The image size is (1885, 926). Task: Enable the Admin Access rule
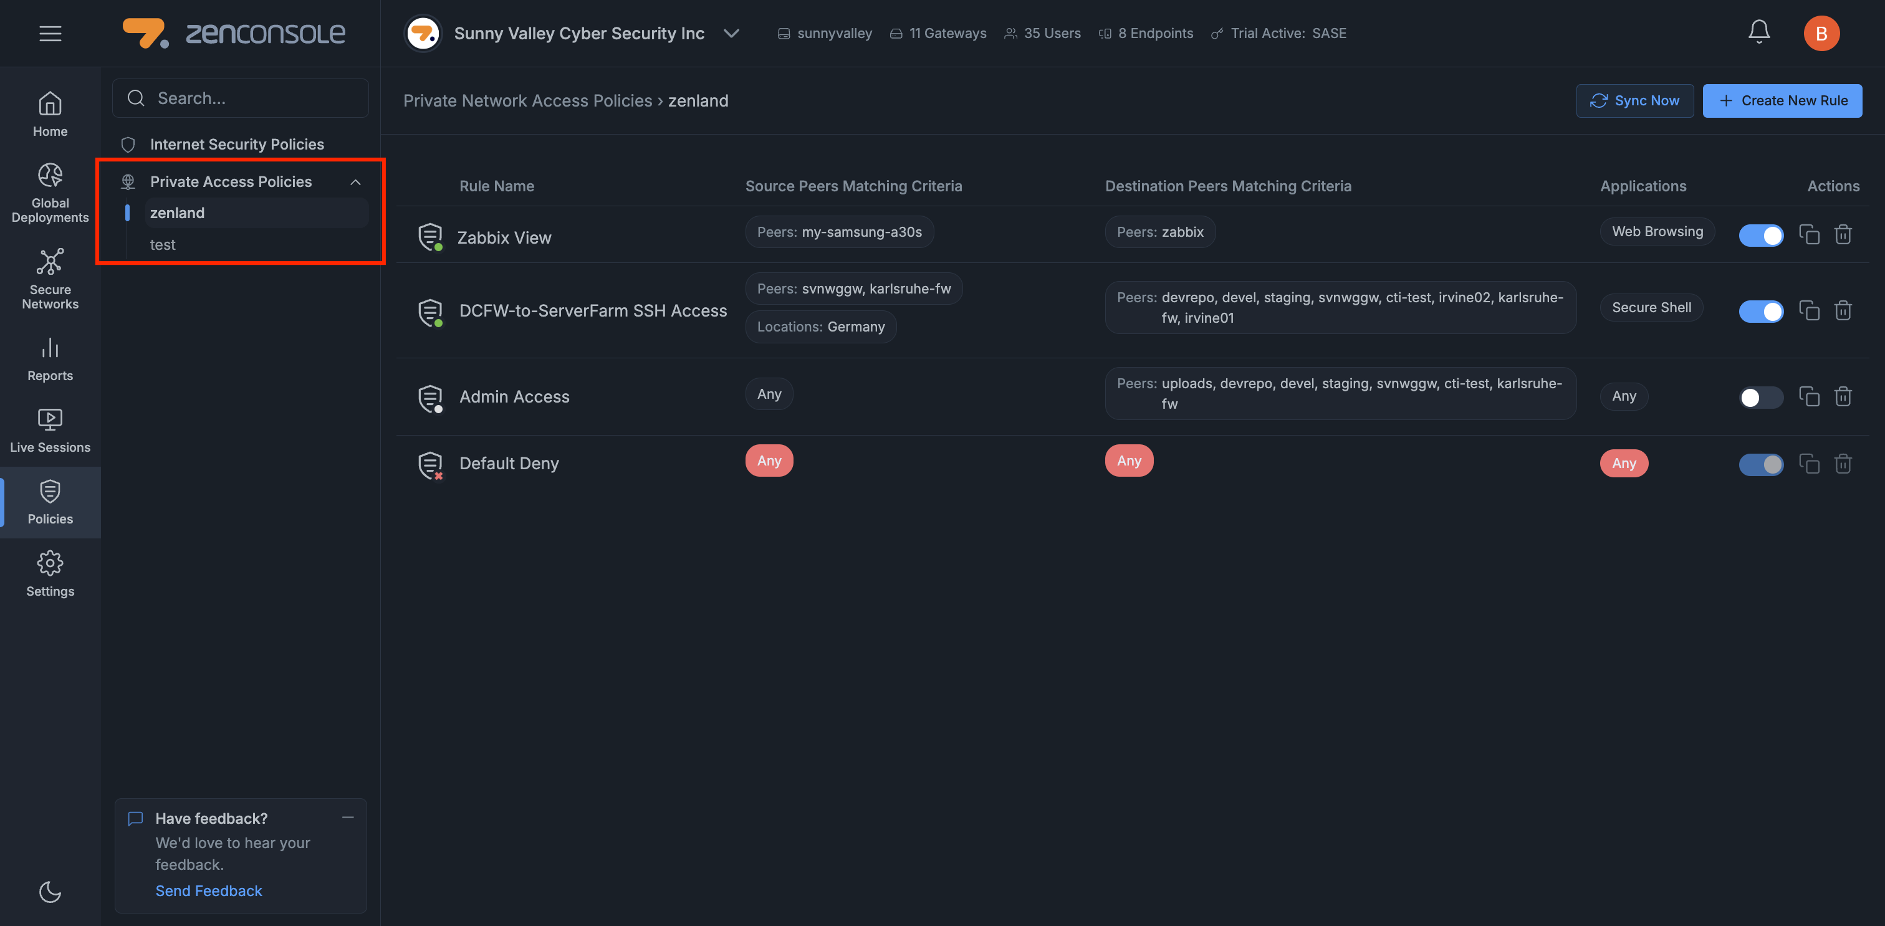point(1760,397)
